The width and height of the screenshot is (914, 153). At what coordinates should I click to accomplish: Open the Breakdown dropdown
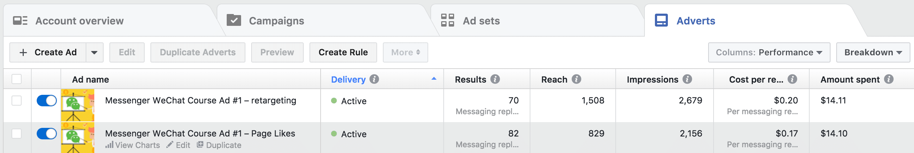[x=873, y=52]
